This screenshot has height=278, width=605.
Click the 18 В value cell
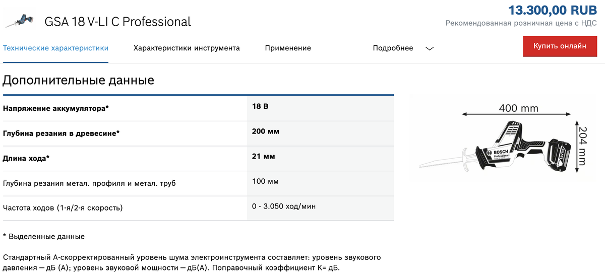coord(320,108)
